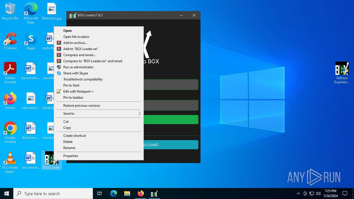Open File Explorer from taskbar
The image size is (354, 199).
pyautogui.click(x=127, y=193)
